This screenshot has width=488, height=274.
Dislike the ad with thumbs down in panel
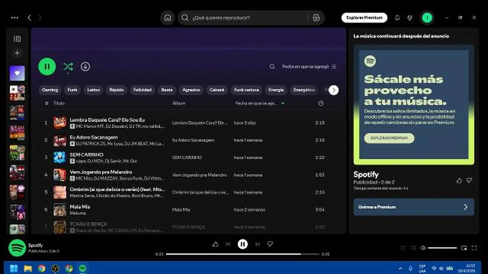pos(469,181)
